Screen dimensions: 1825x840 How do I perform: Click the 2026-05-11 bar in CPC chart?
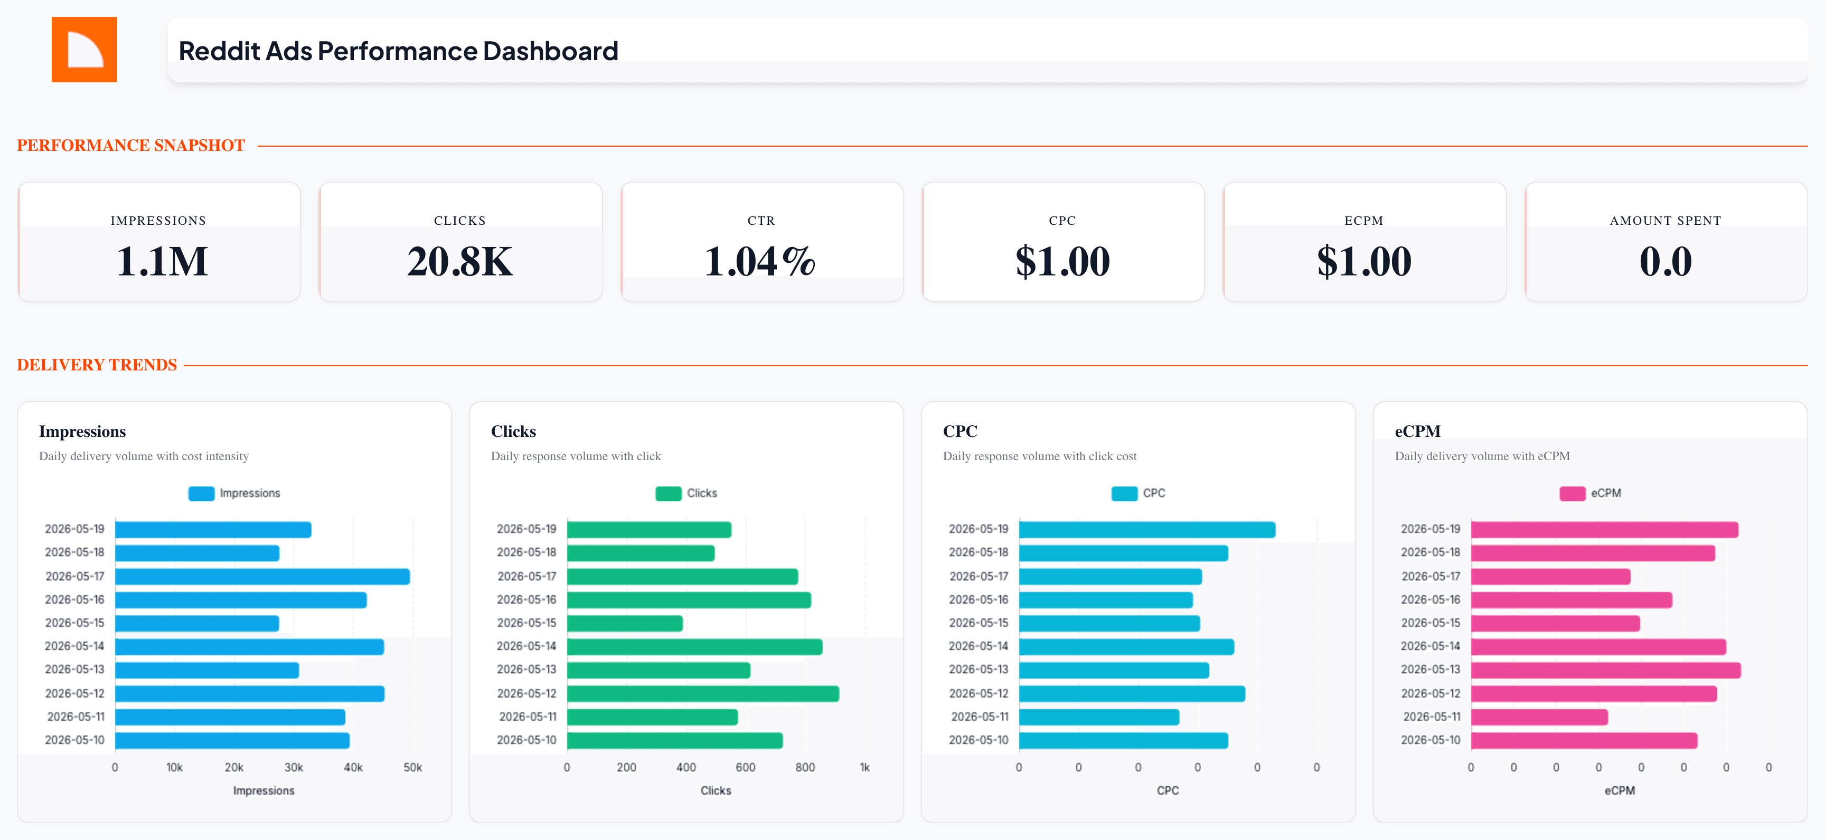[1099, 717]
